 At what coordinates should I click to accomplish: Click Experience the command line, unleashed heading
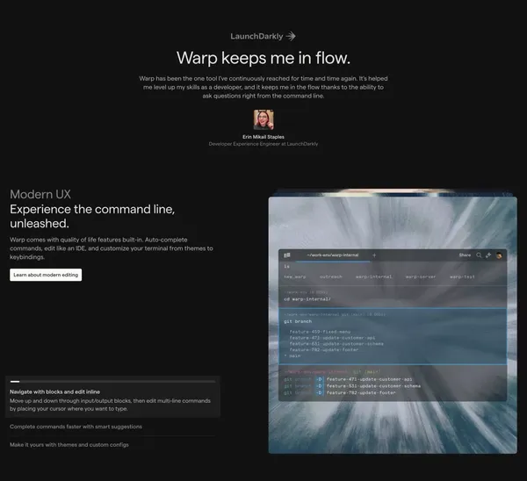click(92, 216)
